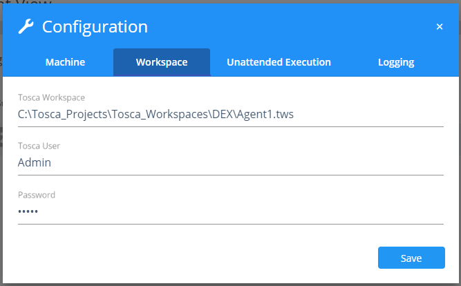Switch to the Machine tab
The width and height of the screenshot is (461, 286).
click(x=65, y=62)
